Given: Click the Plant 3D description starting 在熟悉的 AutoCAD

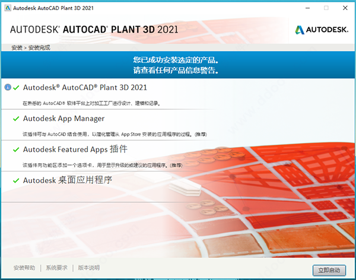Looking at the screenshot, I should [x=91, y=103].
